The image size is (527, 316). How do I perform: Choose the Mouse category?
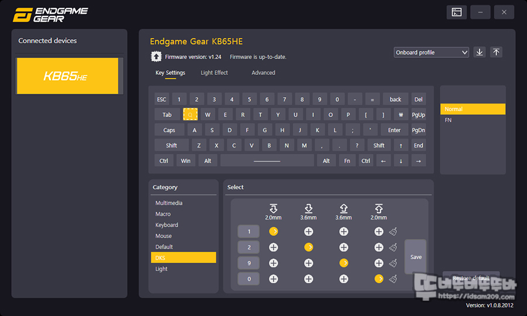183,236
